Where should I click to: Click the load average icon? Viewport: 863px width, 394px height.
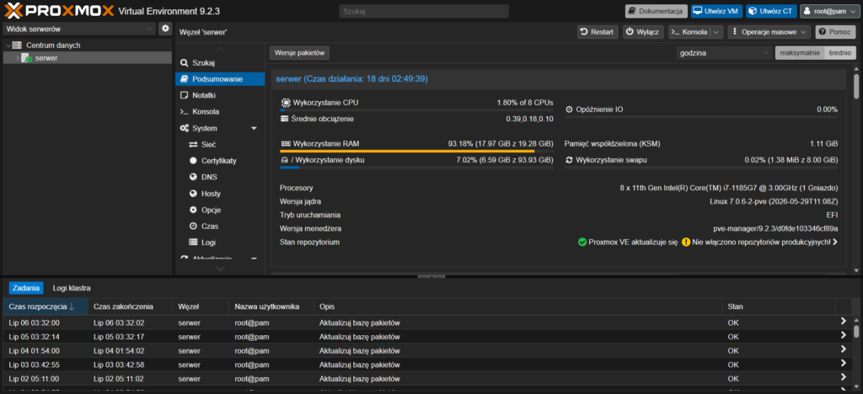pyautogui.click(x=285, y=119)
